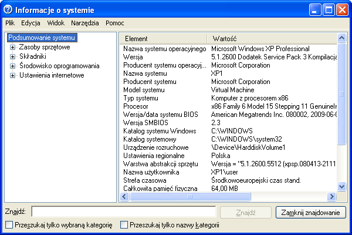Select the Katalog systemowy row
The height and width of the screenshot is (235, 352).
[228, 139]
